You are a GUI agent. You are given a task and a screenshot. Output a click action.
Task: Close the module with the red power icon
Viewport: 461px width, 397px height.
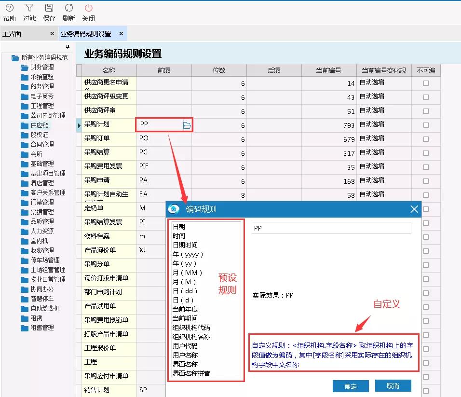tap(89, 13)
